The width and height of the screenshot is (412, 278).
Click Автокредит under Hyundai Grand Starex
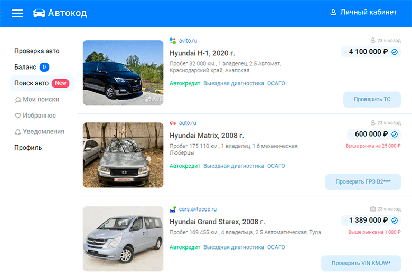click(185, 247)
